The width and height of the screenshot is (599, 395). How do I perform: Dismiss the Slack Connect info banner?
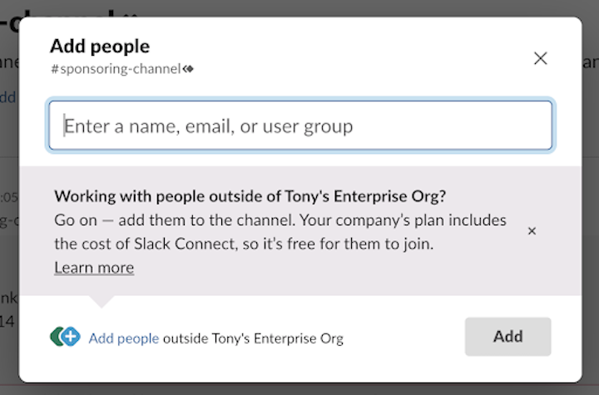click(x=532, y=230)
